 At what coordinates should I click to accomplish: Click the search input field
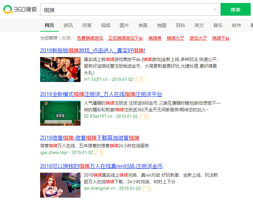tap(127, 10)
